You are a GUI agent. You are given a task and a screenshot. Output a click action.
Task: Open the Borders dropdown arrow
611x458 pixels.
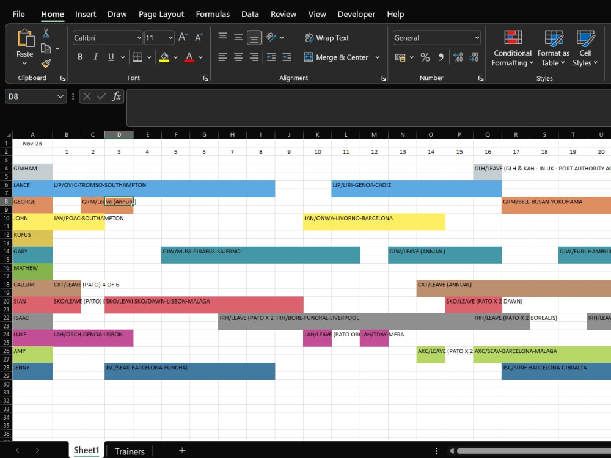coord(149,57)
